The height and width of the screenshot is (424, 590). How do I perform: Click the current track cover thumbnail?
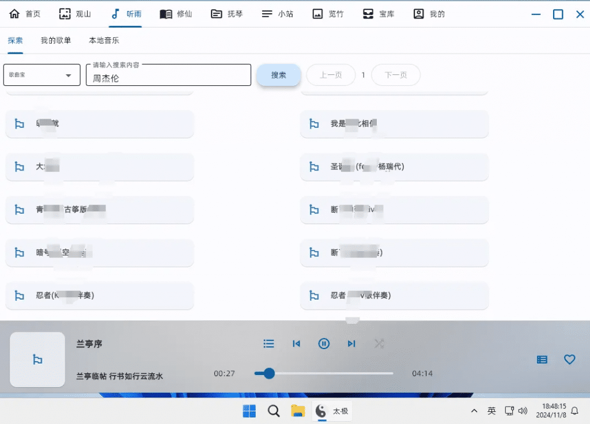point(37,359)
